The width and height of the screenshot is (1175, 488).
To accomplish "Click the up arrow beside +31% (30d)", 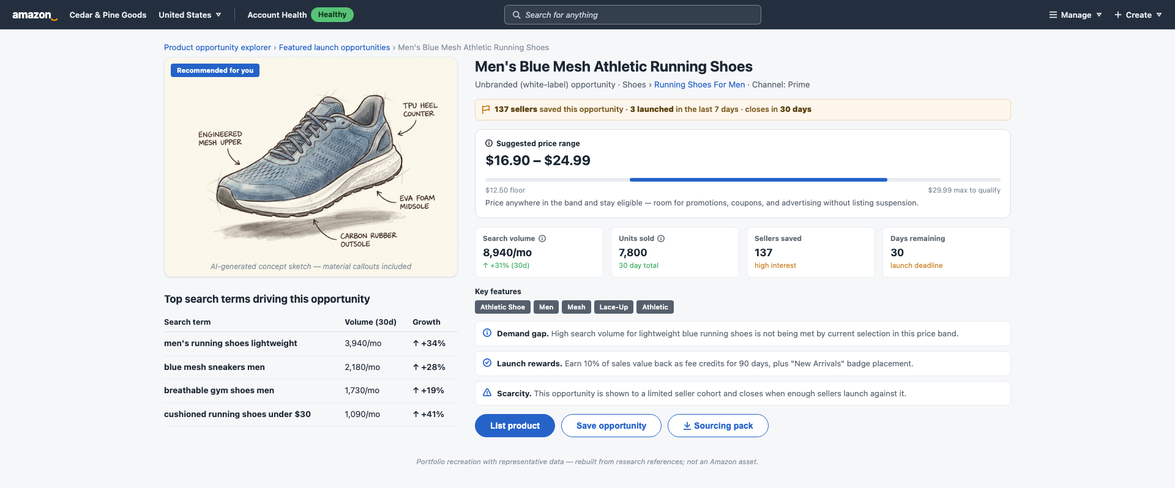I will pos(486,265).
